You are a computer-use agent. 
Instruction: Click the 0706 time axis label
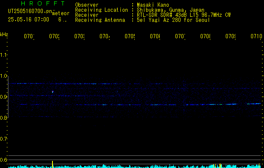pyautogui.click(x=155, y=36)
